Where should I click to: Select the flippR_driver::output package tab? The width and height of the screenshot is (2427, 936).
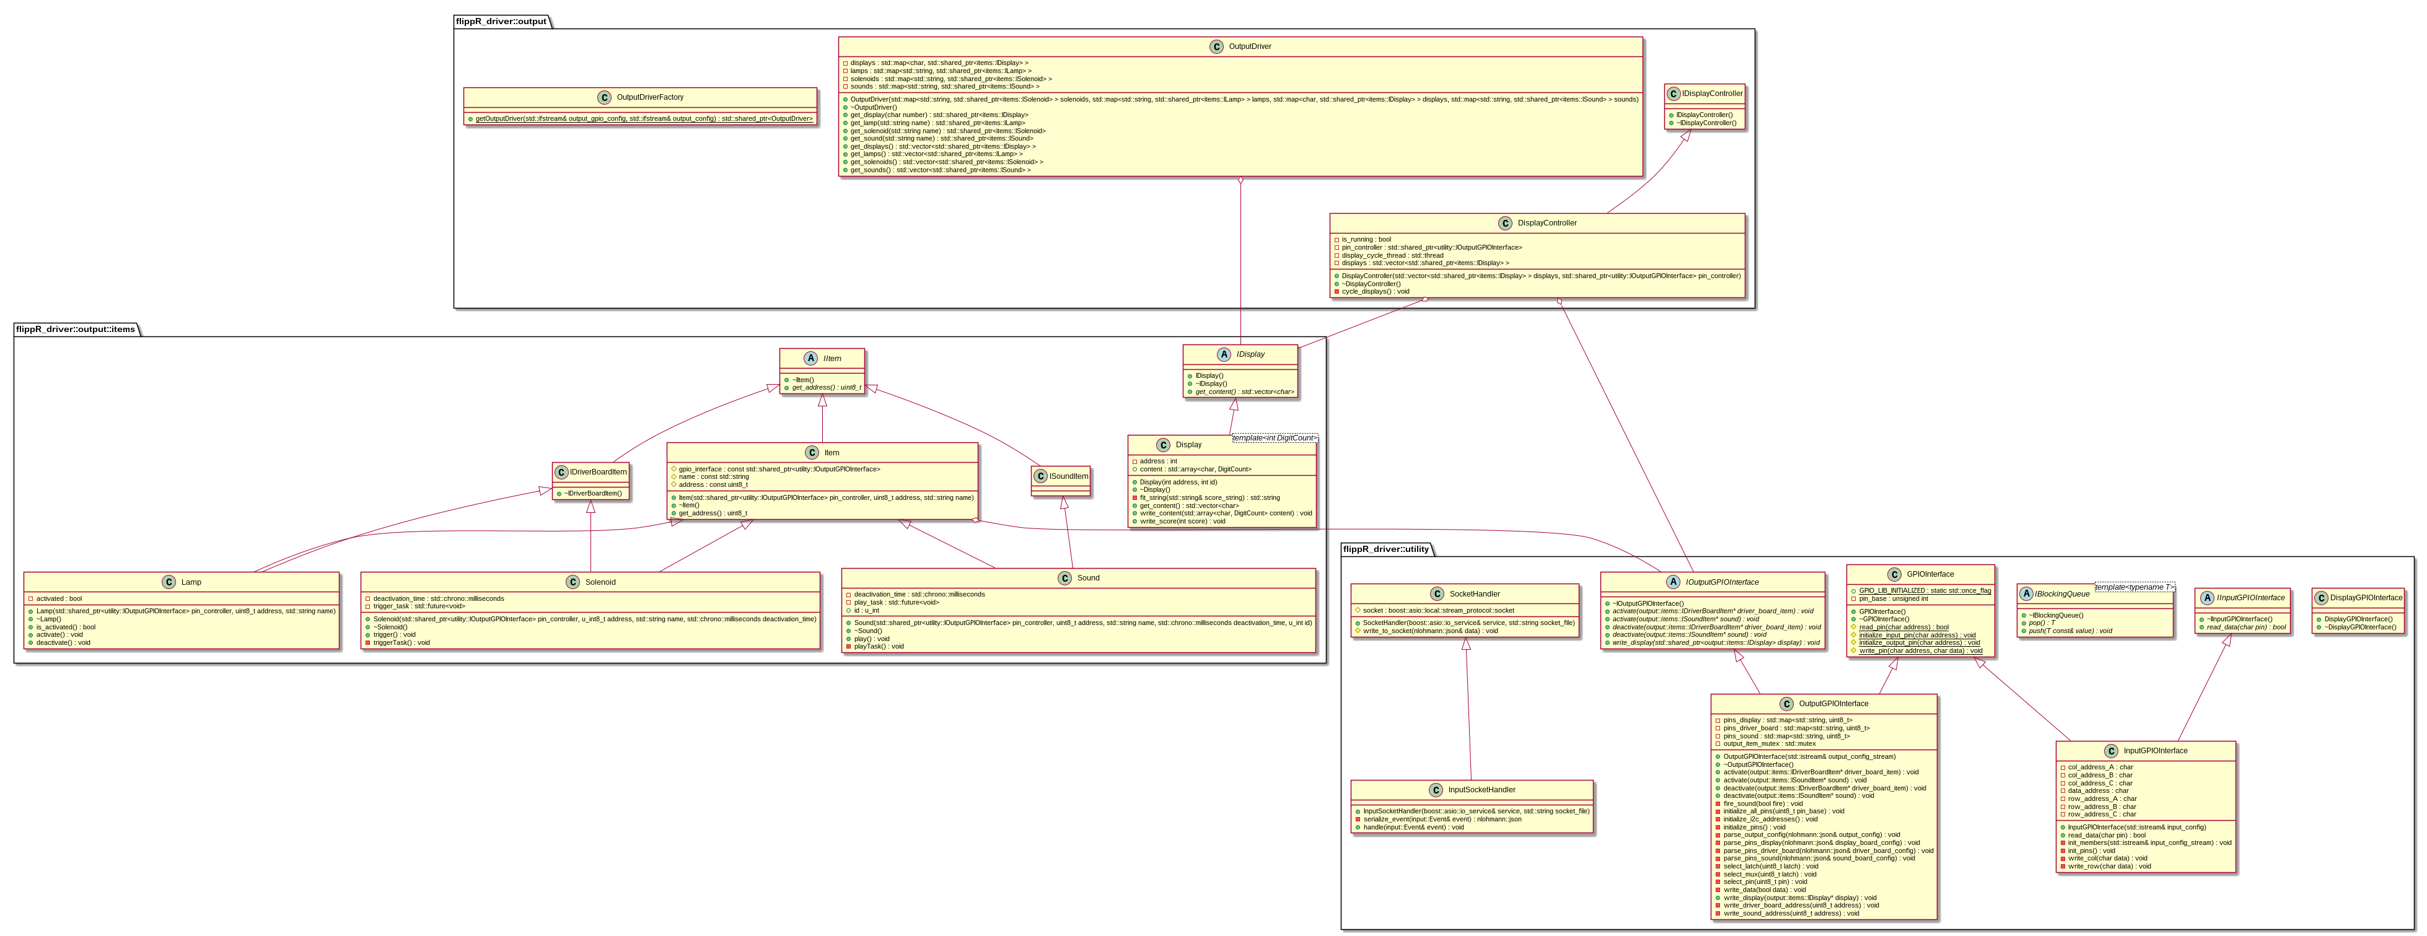pos(501,20)
